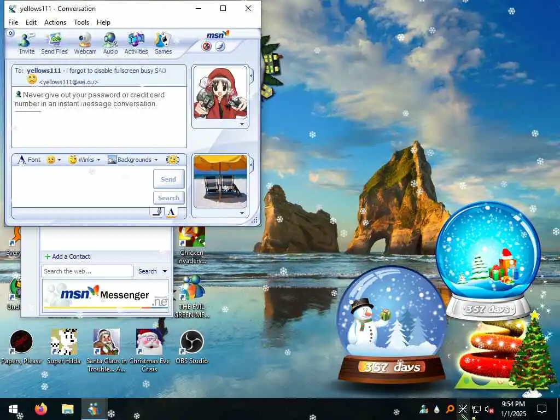560x420 pixels.
Task: Start a Webcam session
Action: click(85, 43)
